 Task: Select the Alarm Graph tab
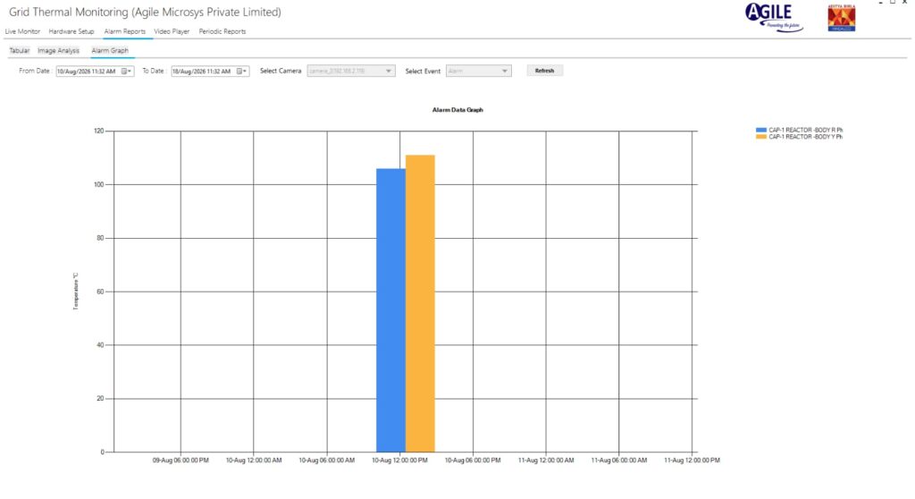point(110,51)
